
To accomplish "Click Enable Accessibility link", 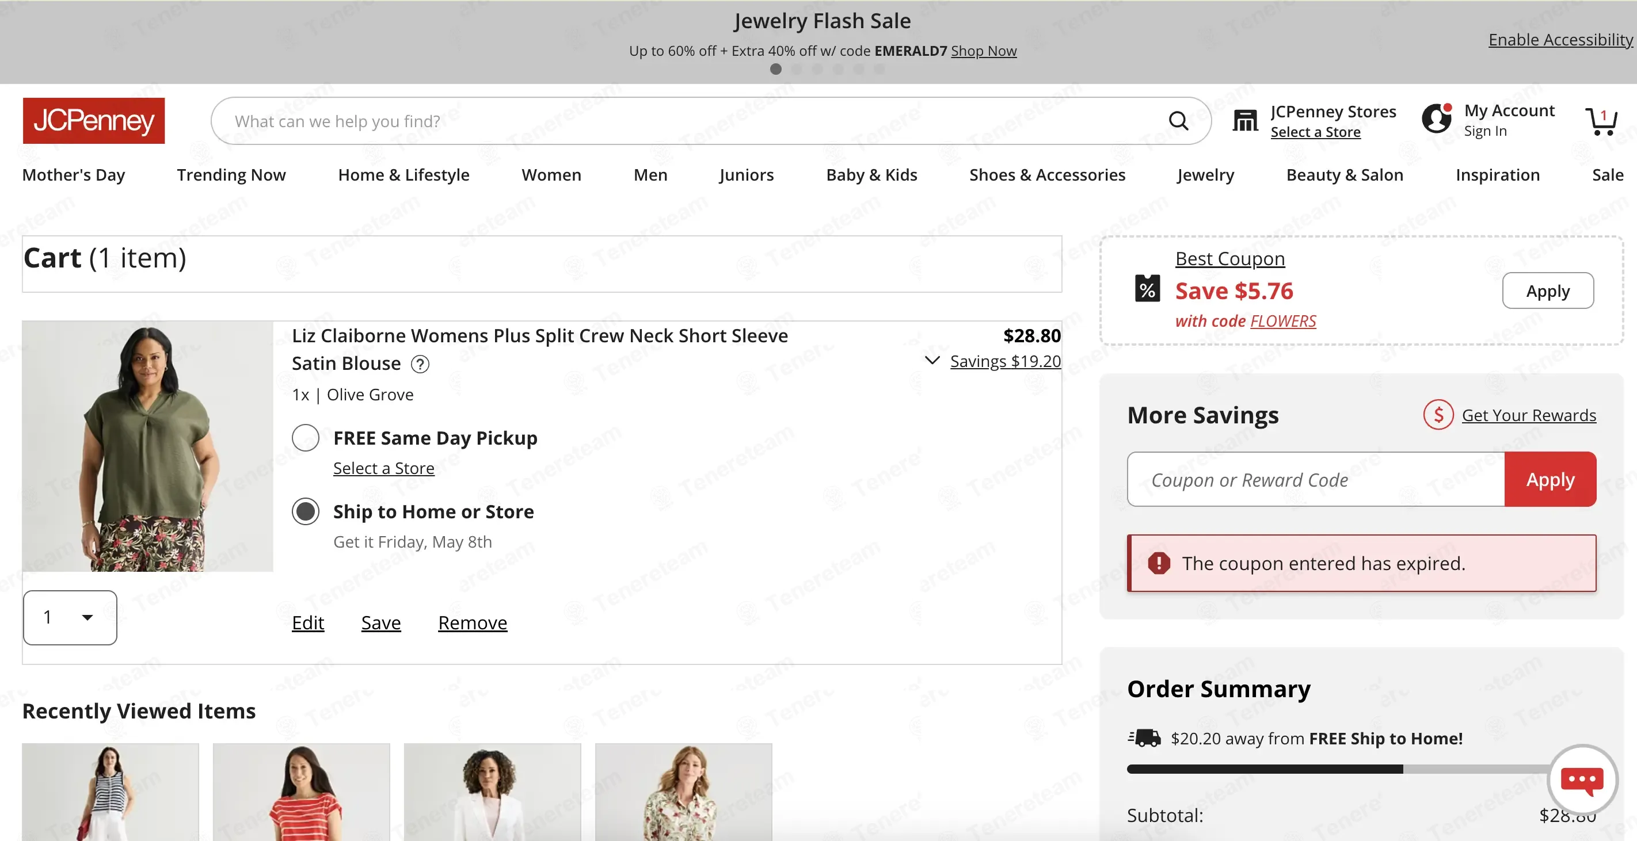I will (x=1560, y=39).
